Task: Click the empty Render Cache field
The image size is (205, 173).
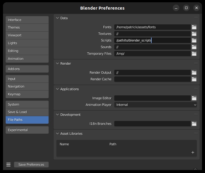Action: [153, 79]
